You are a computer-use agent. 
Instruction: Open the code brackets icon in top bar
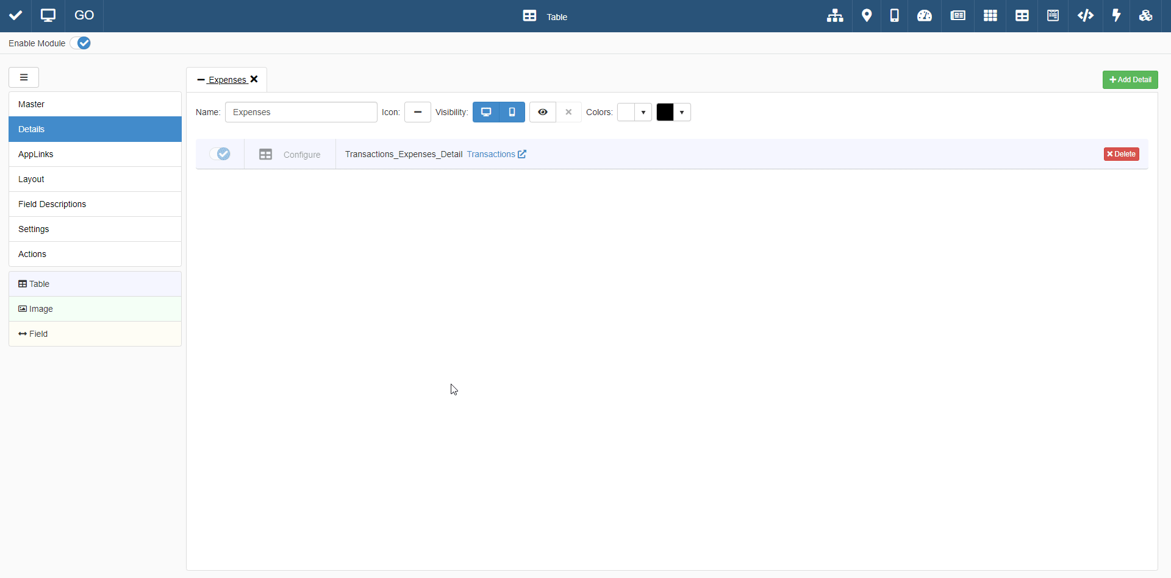(1086, 16)
